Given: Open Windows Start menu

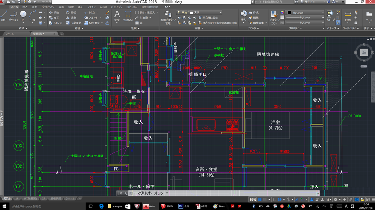Looking at the screenshot, I should coord(4,206).
